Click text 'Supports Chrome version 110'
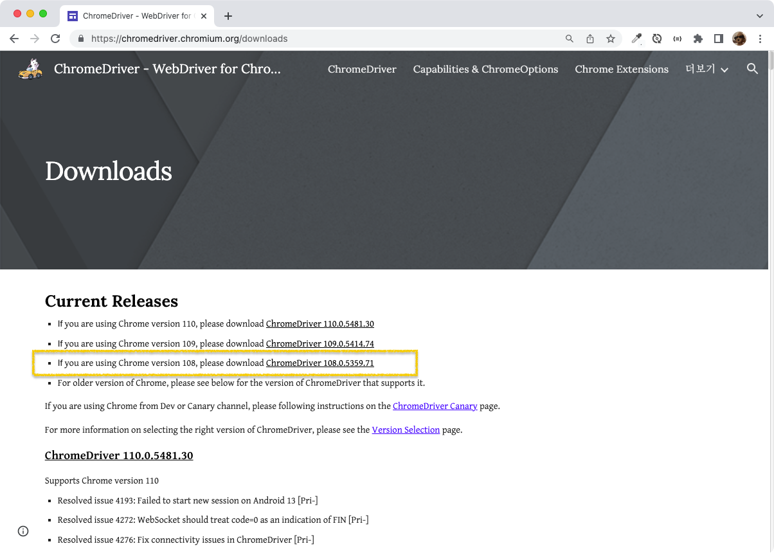This screenshot has width=774, height=553. click(102, 481)
